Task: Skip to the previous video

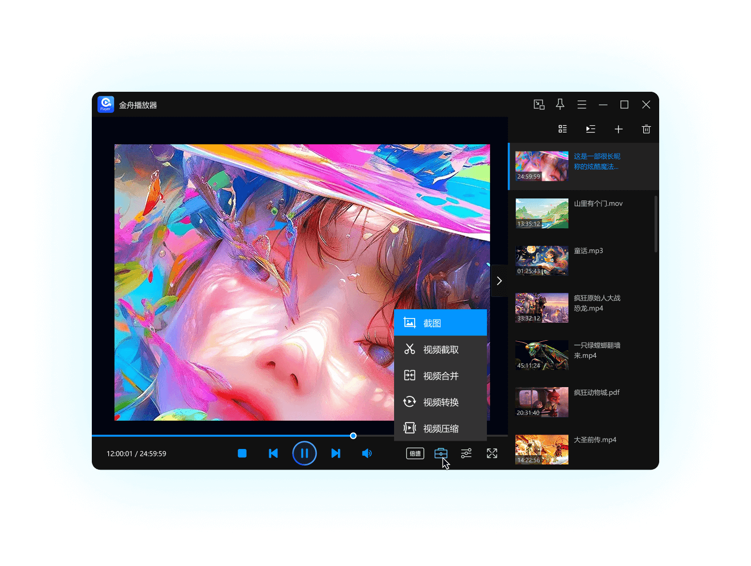Action: 273,454
